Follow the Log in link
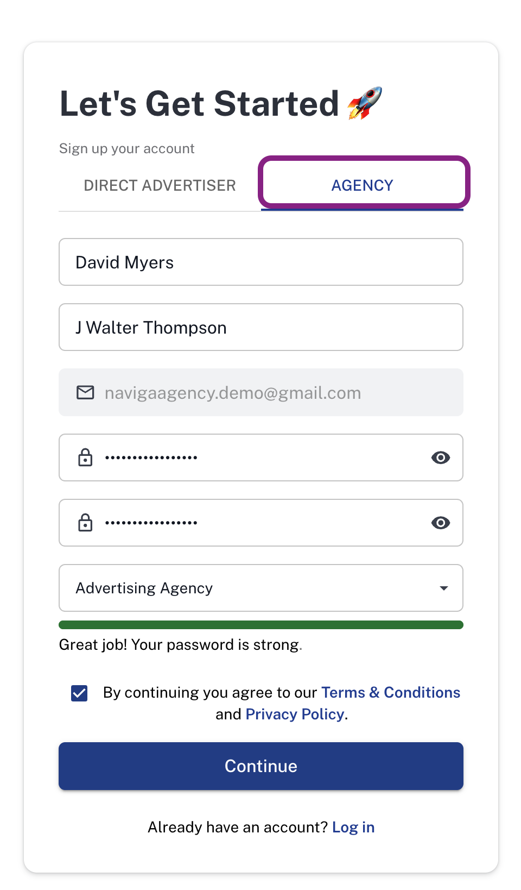 click(353, 827)
